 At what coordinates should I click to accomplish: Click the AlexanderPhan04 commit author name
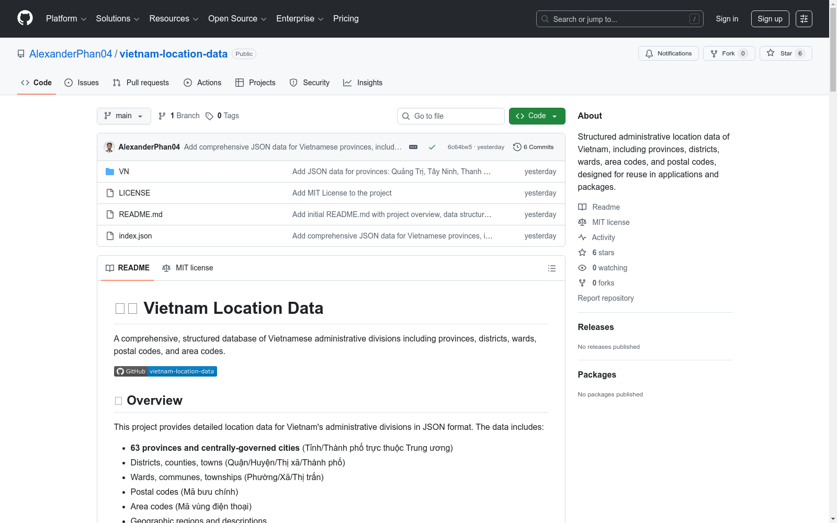[149, 147]
